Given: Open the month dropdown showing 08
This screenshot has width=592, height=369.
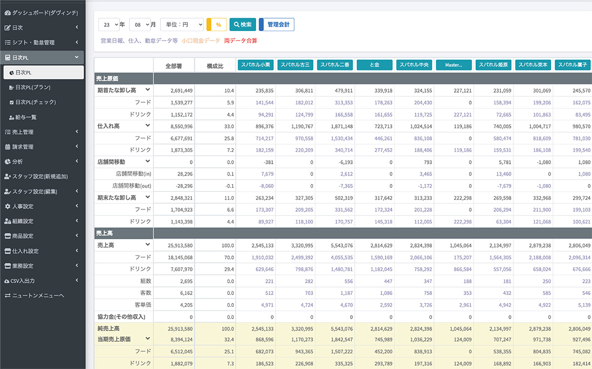Looking at the screenshot, I should tap(140, 25).
